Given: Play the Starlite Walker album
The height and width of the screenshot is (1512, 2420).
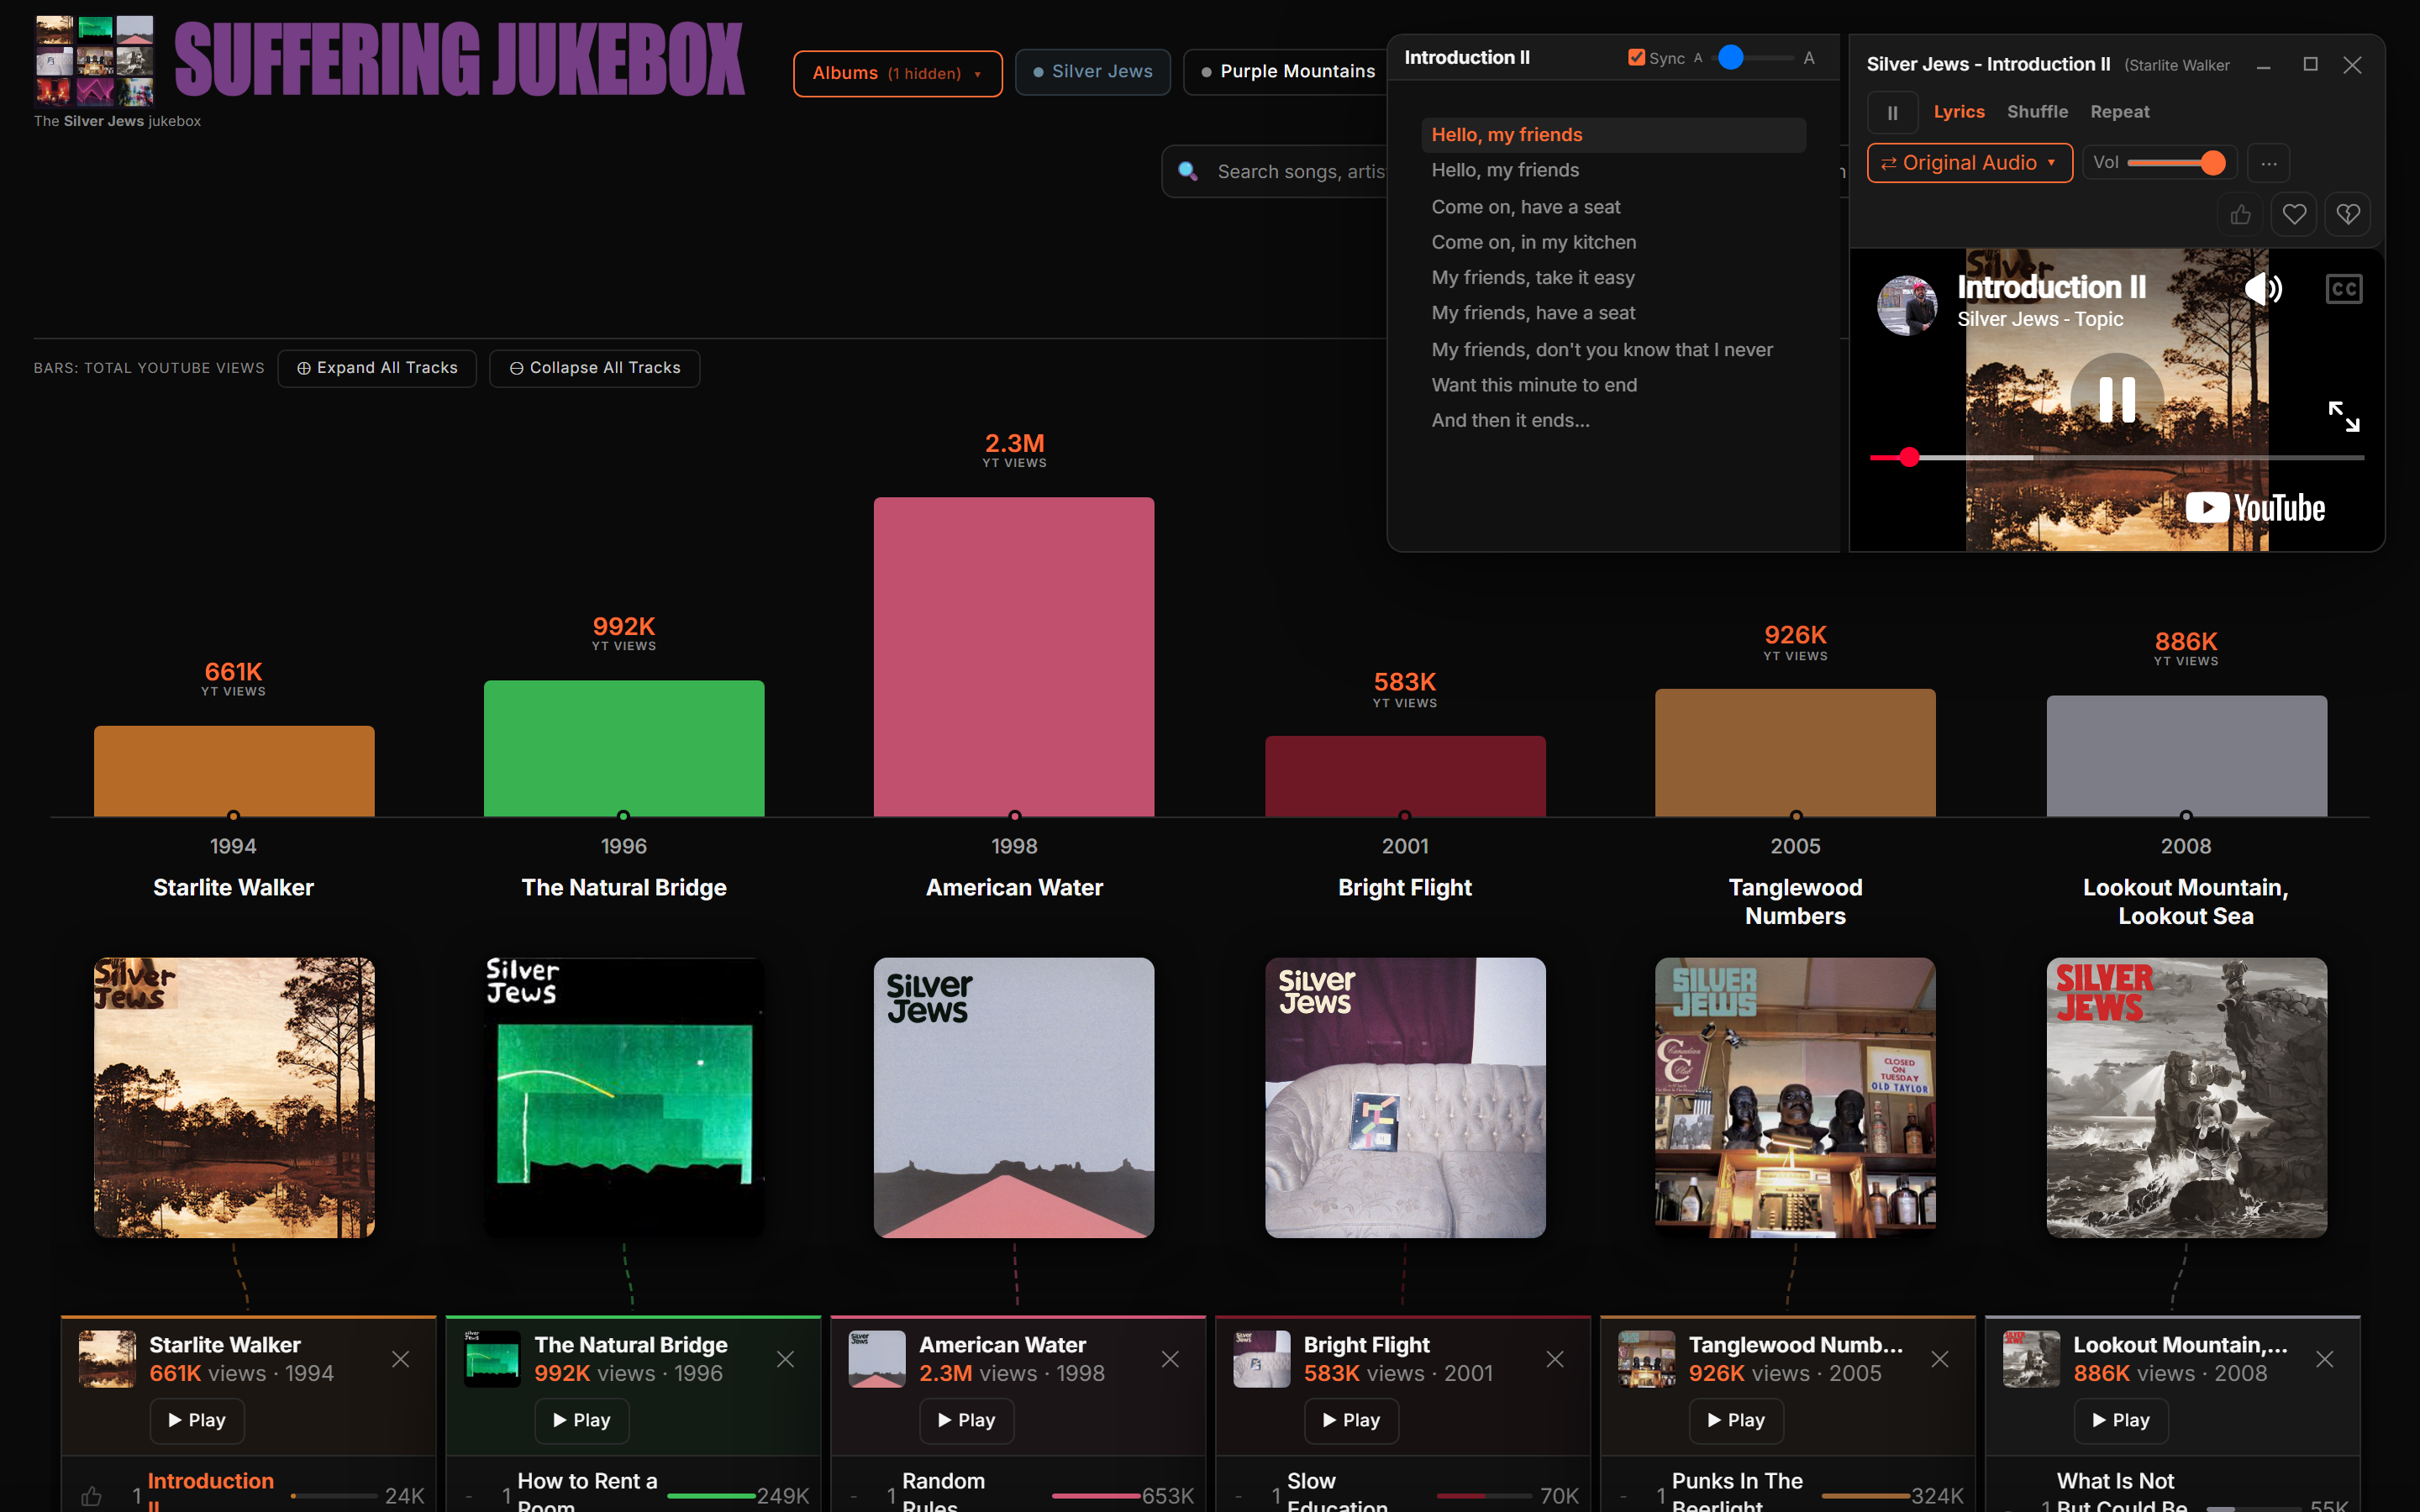Looking at the screenshot, I should 197,1420.
